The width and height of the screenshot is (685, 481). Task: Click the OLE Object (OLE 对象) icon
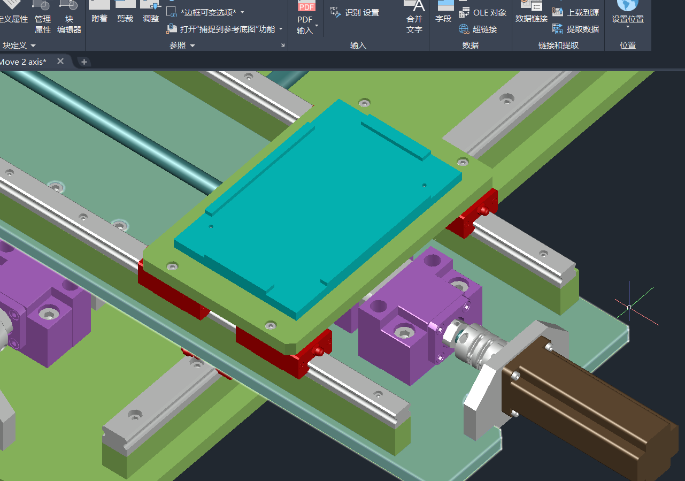464,12
